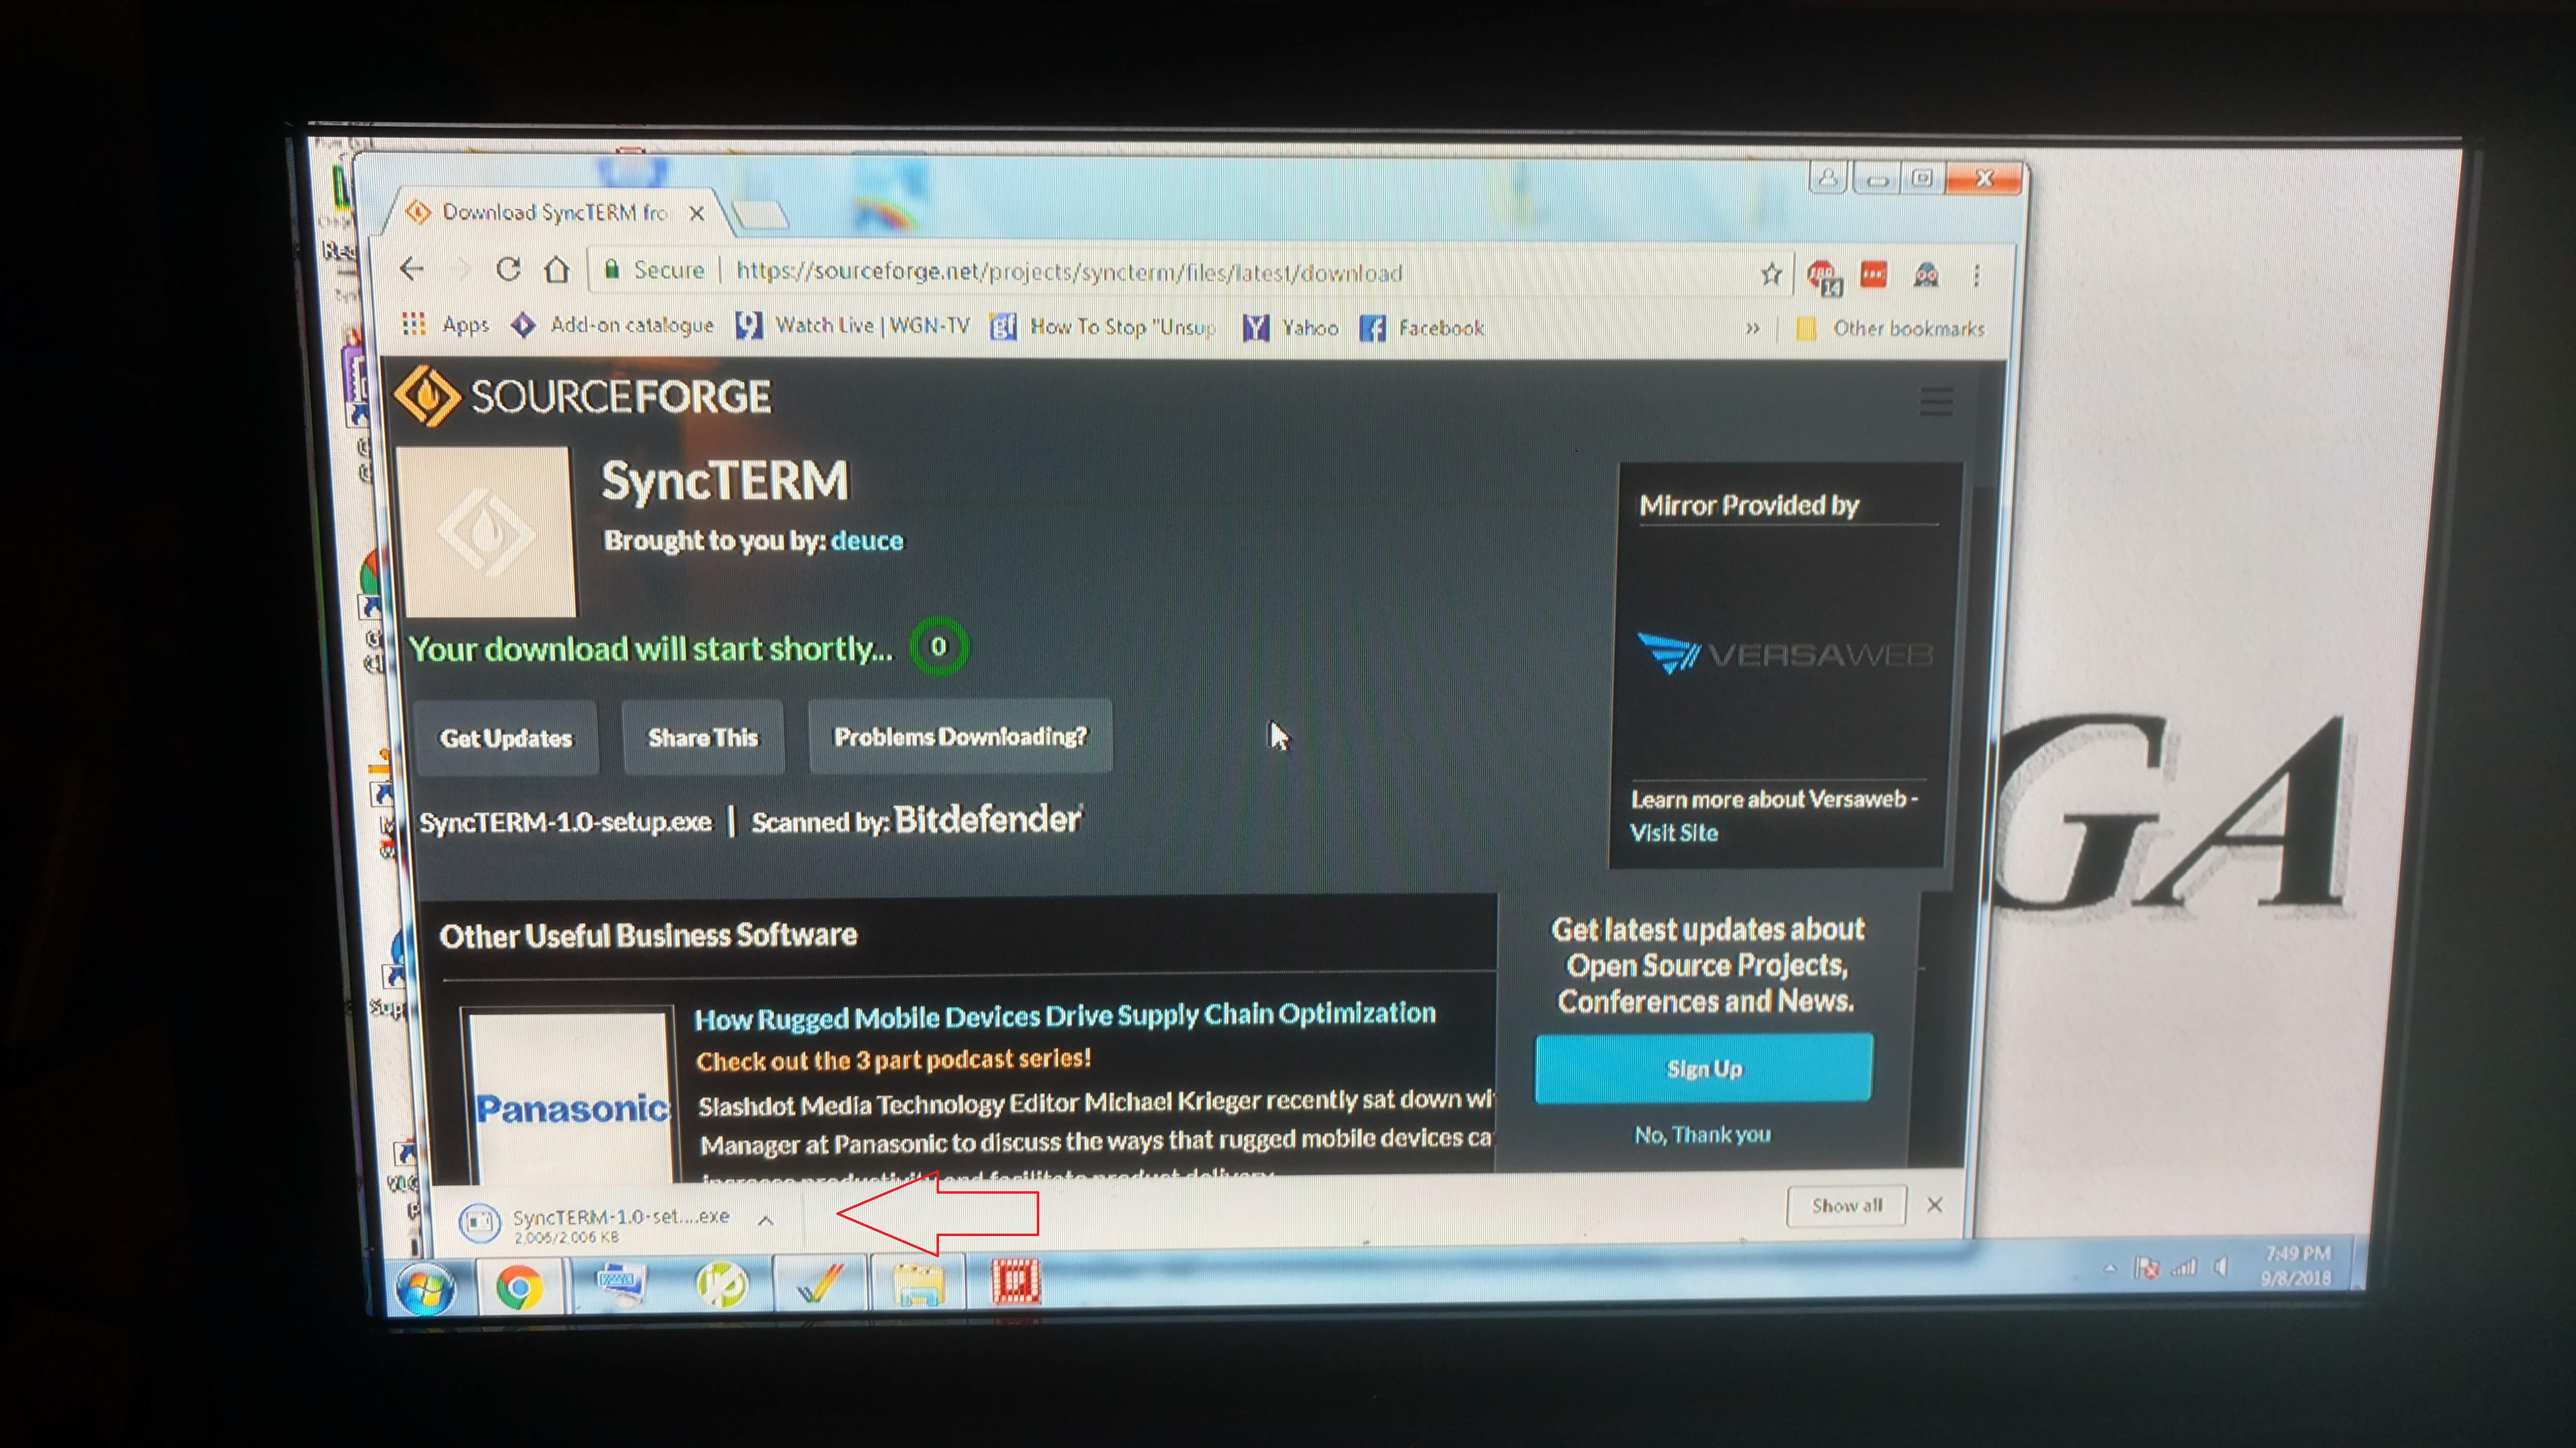Click Problems Downloading? button

tap(960, 737)
